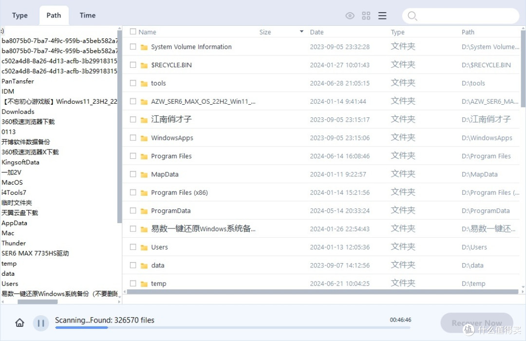Select 360极速浏览器下载 tree entry
This screenshot has height=341, width=526.
click(28, 121)
